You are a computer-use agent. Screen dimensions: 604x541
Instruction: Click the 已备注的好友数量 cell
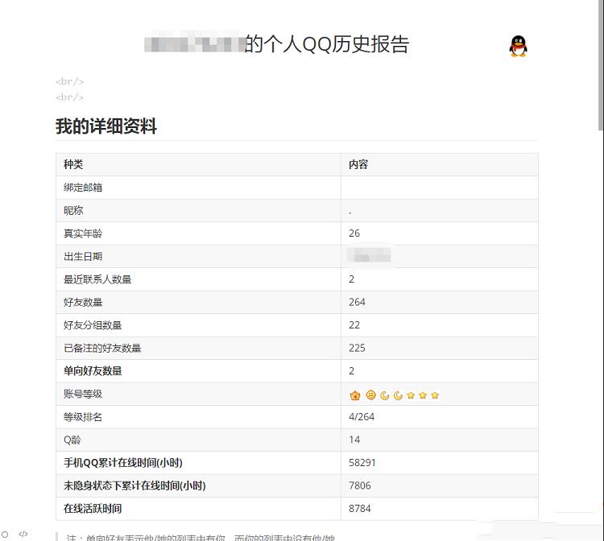198,348
